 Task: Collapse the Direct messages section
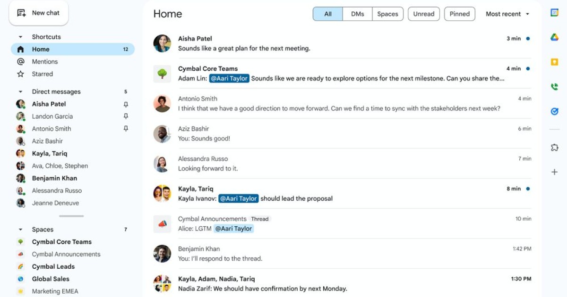coord(20,92)
